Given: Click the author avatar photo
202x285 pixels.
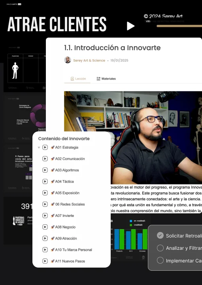Looking at the screenshot, I should point(68,60).
